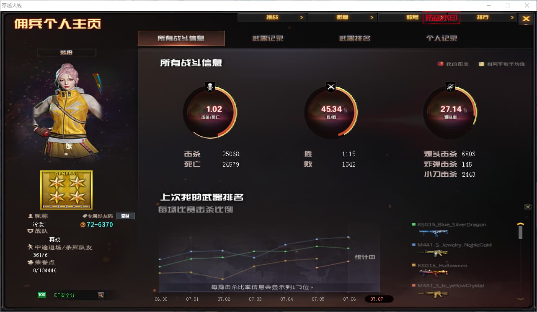Click the 72-6370 friend code
The height and width of the screenshot is (312, 537).
click(x=100, y=225)
